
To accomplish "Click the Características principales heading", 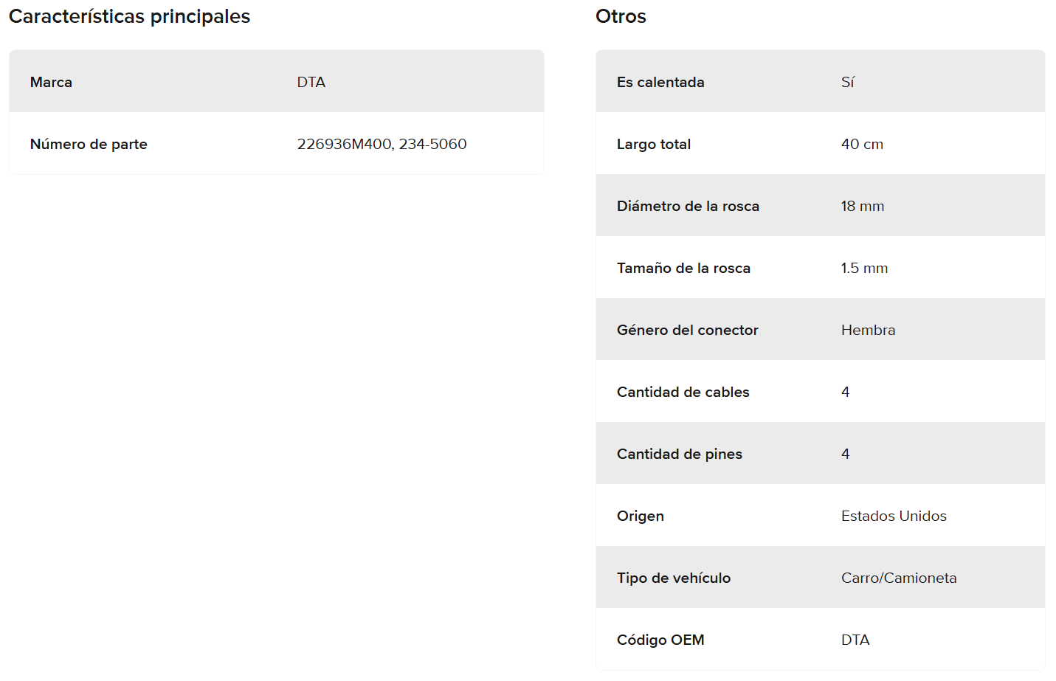I will (129, 16).
